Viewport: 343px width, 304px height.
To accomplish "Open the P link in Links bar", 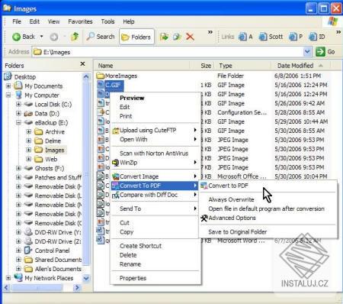I will click(x=296, y=37).
